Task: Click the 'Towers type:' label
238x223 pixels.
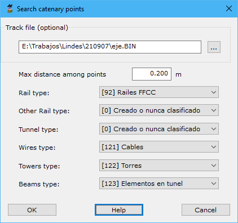Action: [x=39, y=166]
